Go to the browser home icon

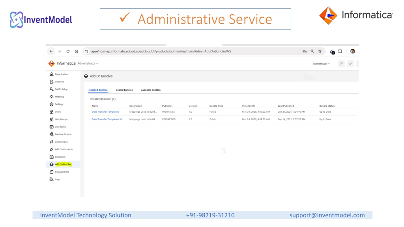coord(77,51)
